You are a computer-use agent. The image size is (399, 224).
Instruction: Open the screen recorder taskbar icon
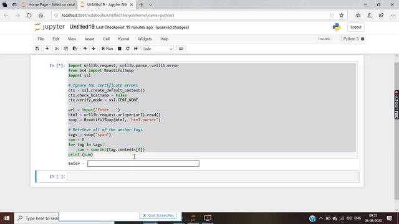(208, 218)
